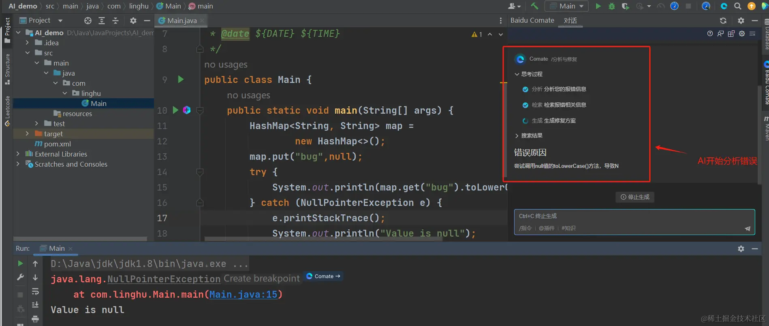
Task: Click the orange update arrow icon
Action: point(751,6)
